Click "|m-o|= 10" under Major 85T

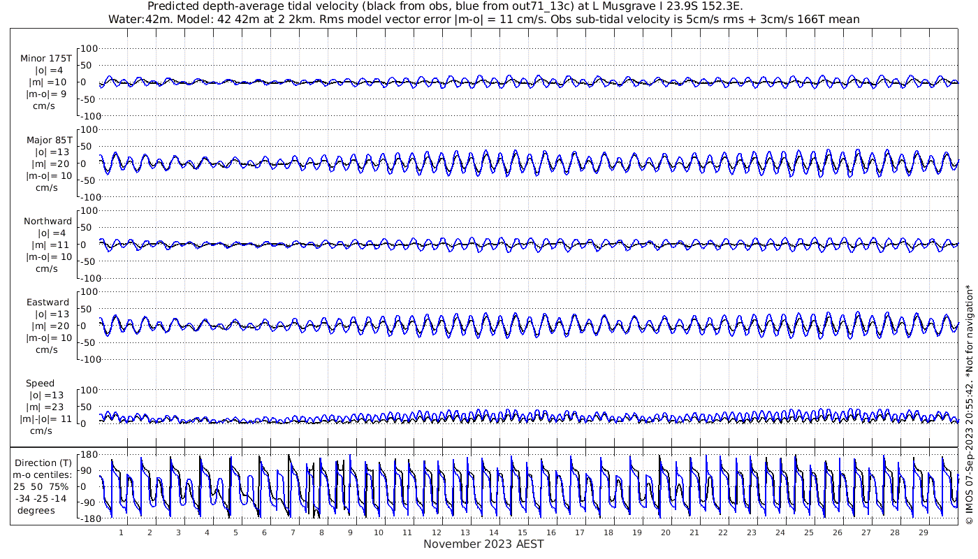pyautogui.click(x=49, y=176)
